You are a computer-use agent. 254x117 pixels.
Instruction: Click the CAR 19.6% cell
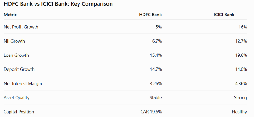pos(151,112)
